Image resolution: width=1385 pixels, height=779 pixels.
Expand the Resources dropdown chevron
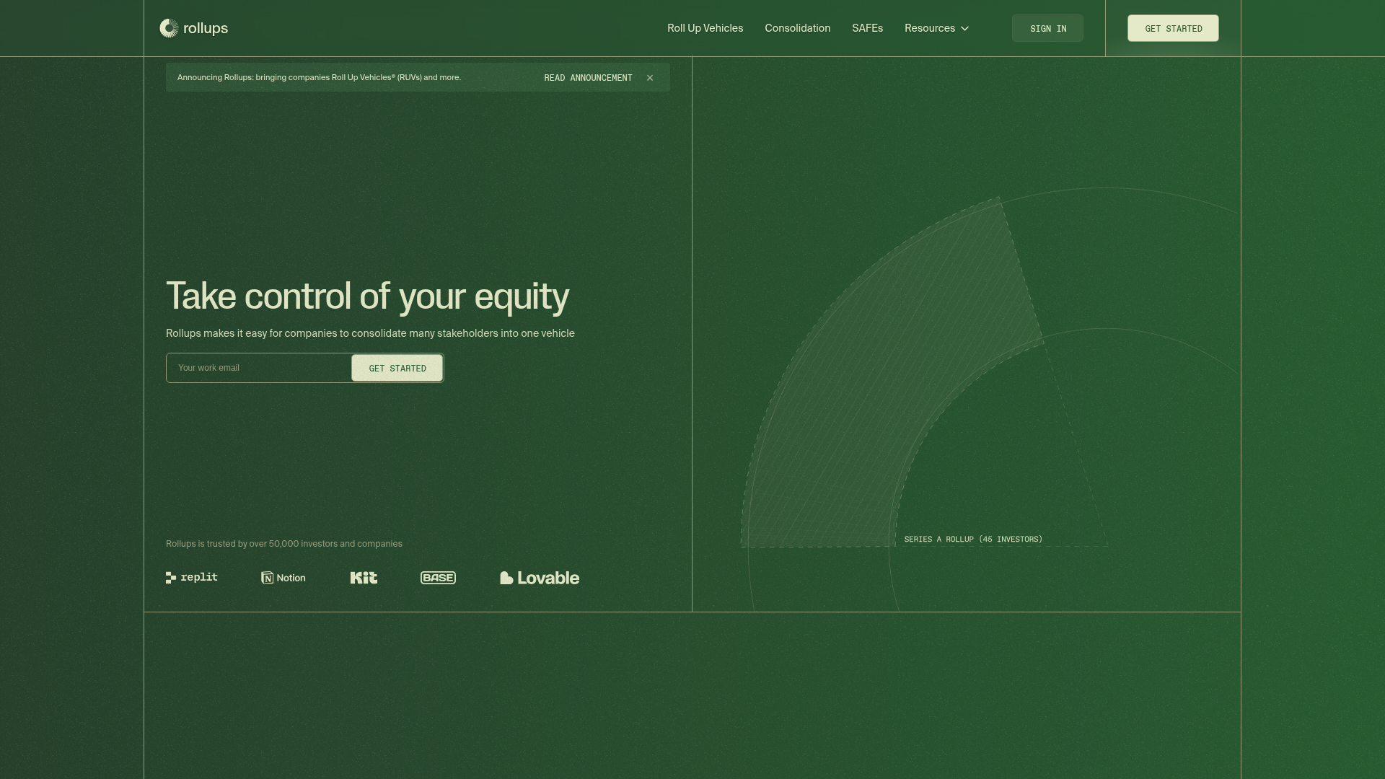click(964, 29)
